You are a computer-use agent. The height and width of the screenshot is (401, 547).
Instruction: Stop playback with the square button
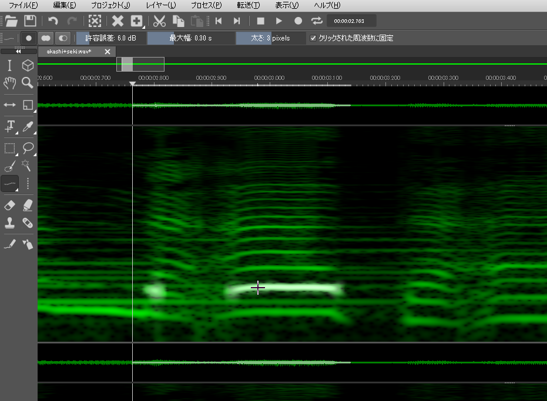point(261,21)
